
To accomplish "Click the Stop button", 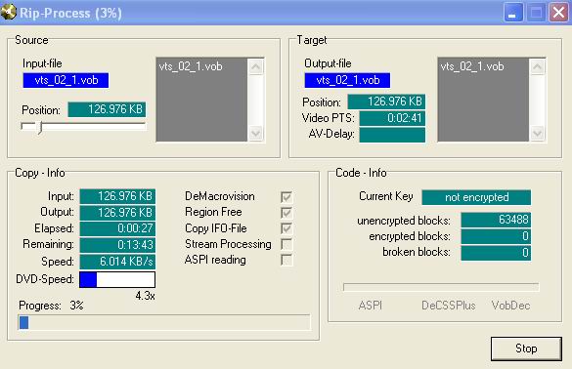I will [x=526, y=348].
